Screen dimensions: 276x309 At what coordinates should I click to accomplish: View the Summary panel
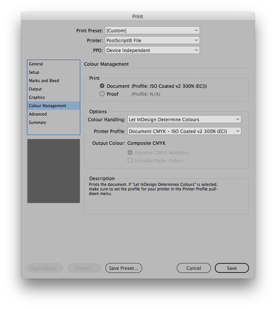[54, 122]
